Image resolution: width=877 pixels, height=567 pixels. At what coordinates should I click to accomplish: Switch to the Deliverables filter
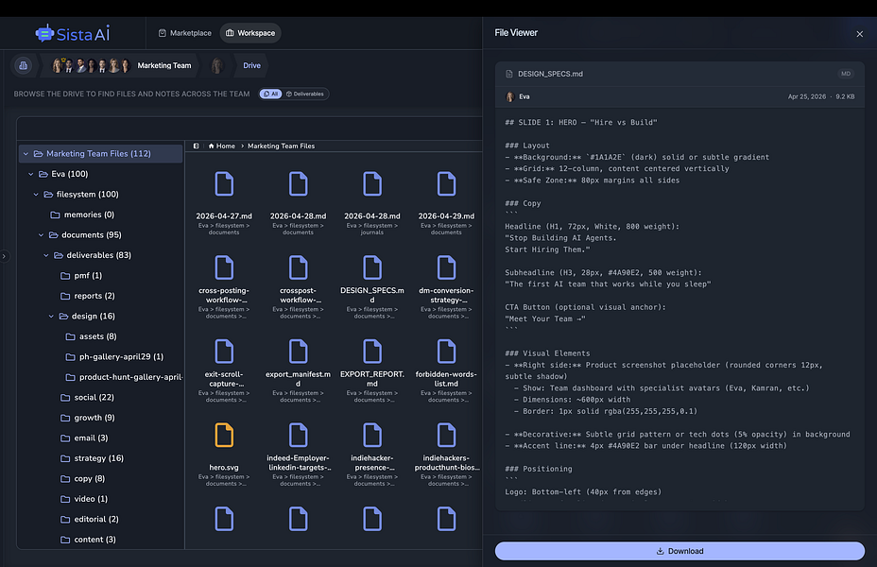pyautogui.click(x=305, y=94)
